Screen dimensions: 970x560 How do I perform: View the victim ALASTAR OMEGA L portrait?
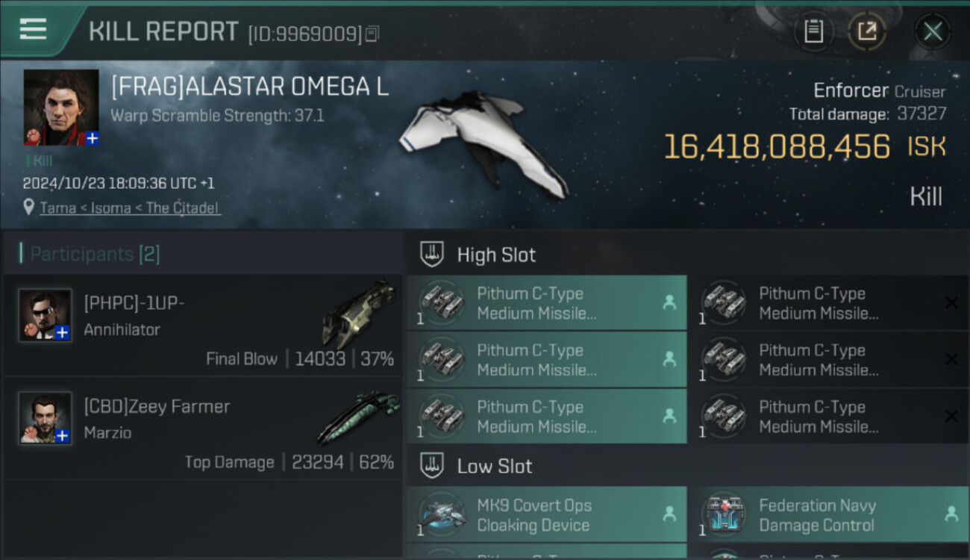tap(61, 108)
